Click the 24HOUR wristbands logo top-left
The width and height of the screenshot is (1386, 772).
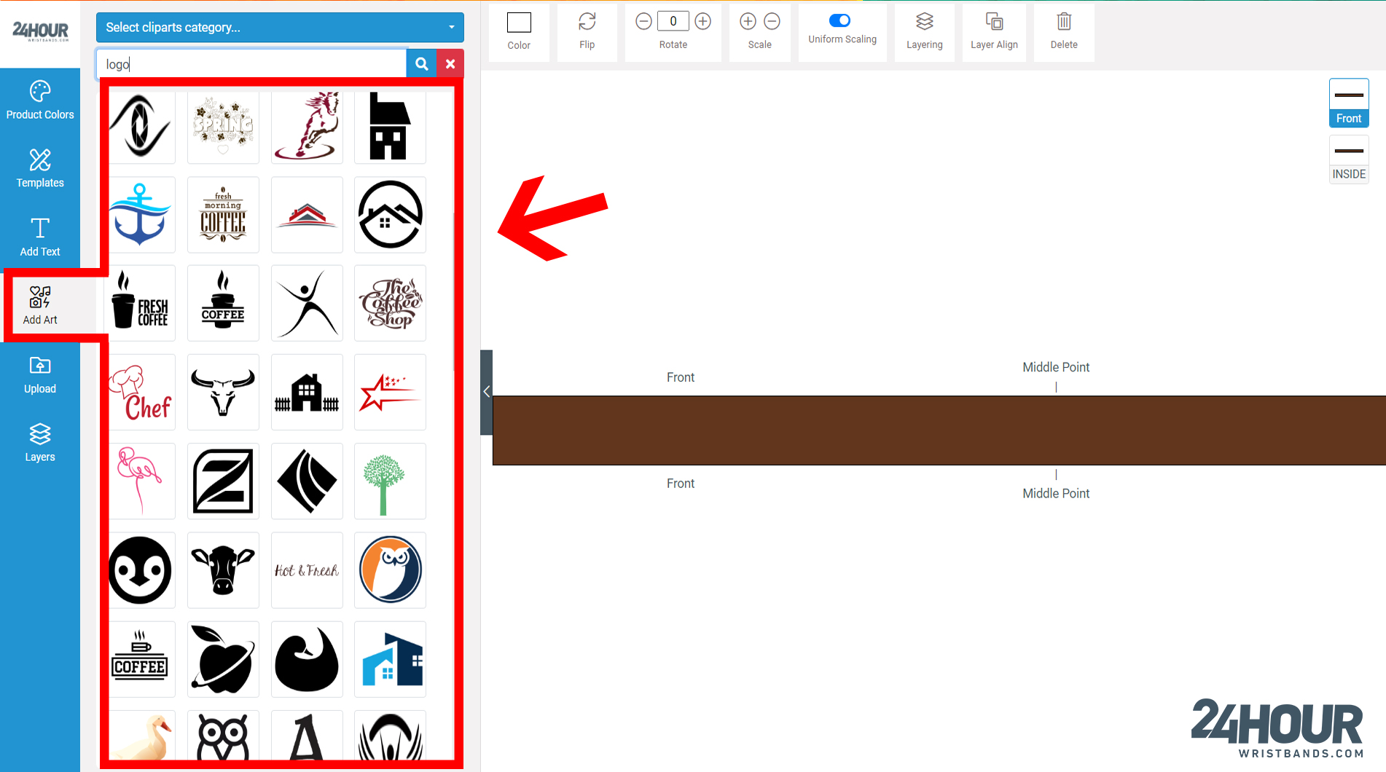tap(40, 31)
